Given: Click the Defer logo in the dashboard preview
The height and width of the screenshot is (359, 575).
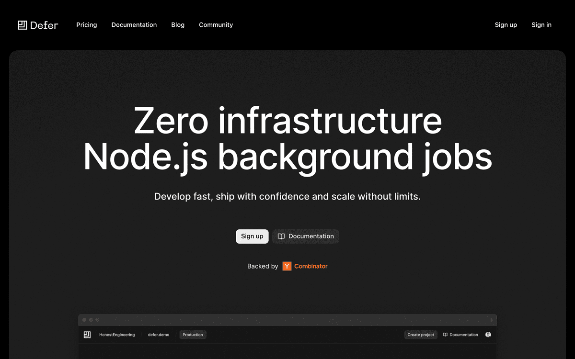Looking at the screenshot, I should click(x=87, y=335).
